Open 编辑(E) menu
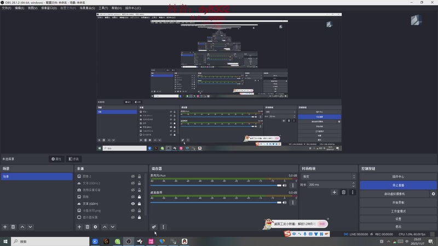Screen dimensions: 438x246 tap(19, 8)
